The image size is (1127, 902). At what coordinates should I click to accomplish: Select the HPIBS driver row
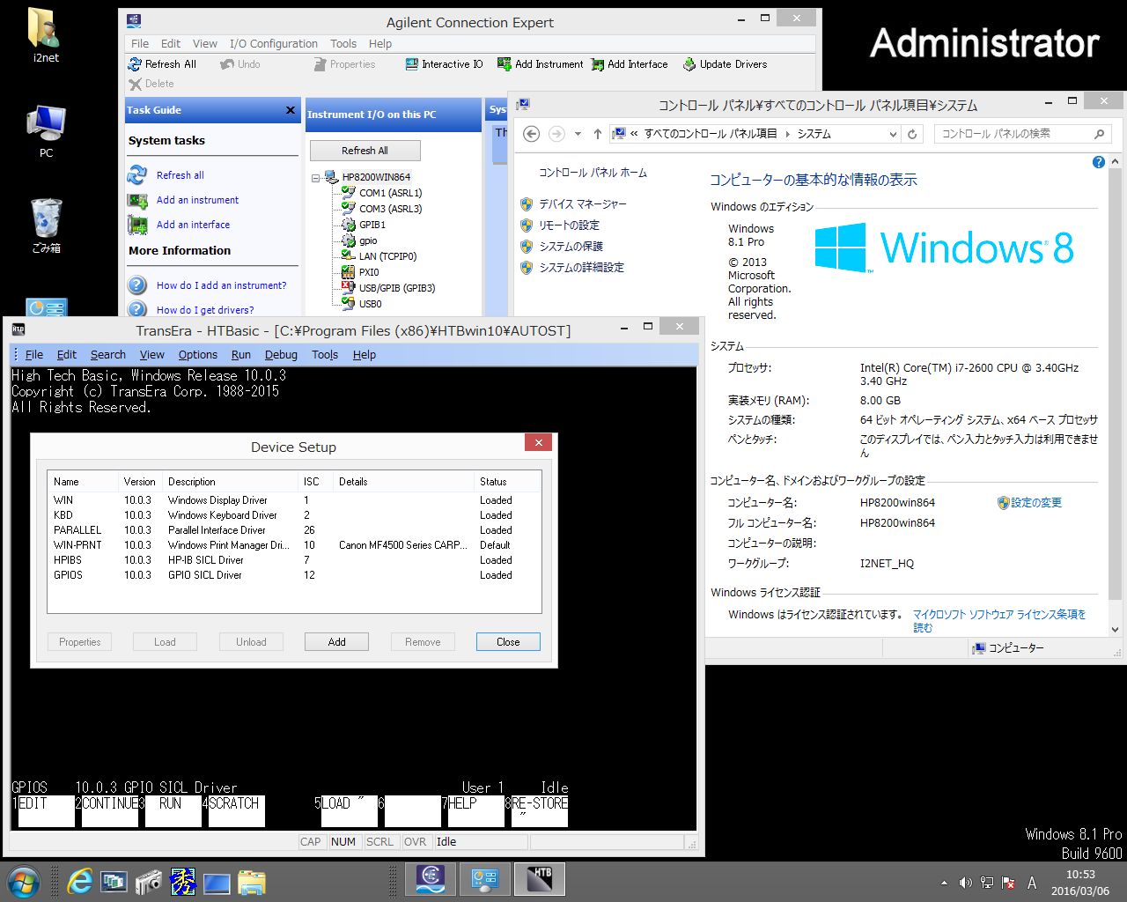click(x=294, y=560)
